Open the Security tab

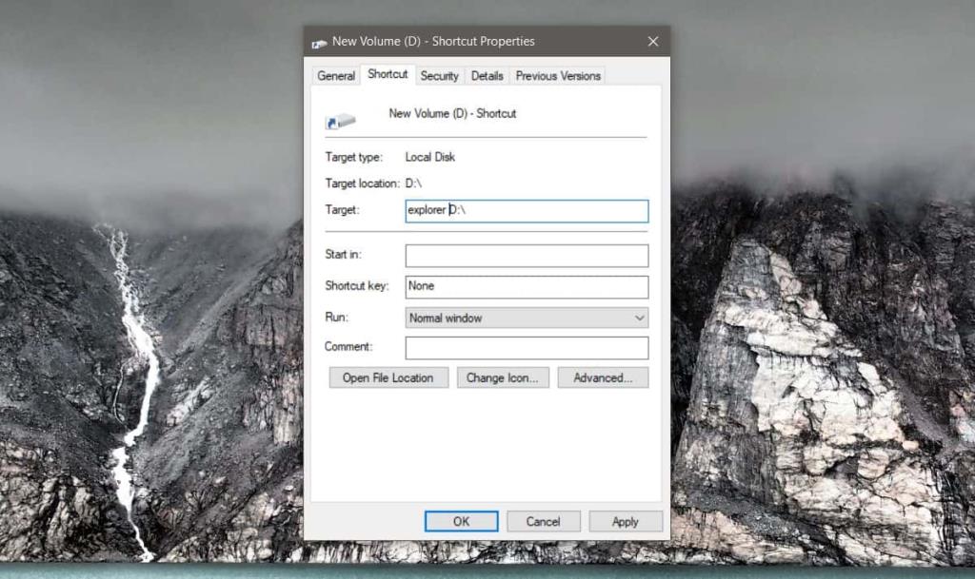(440, 75)
